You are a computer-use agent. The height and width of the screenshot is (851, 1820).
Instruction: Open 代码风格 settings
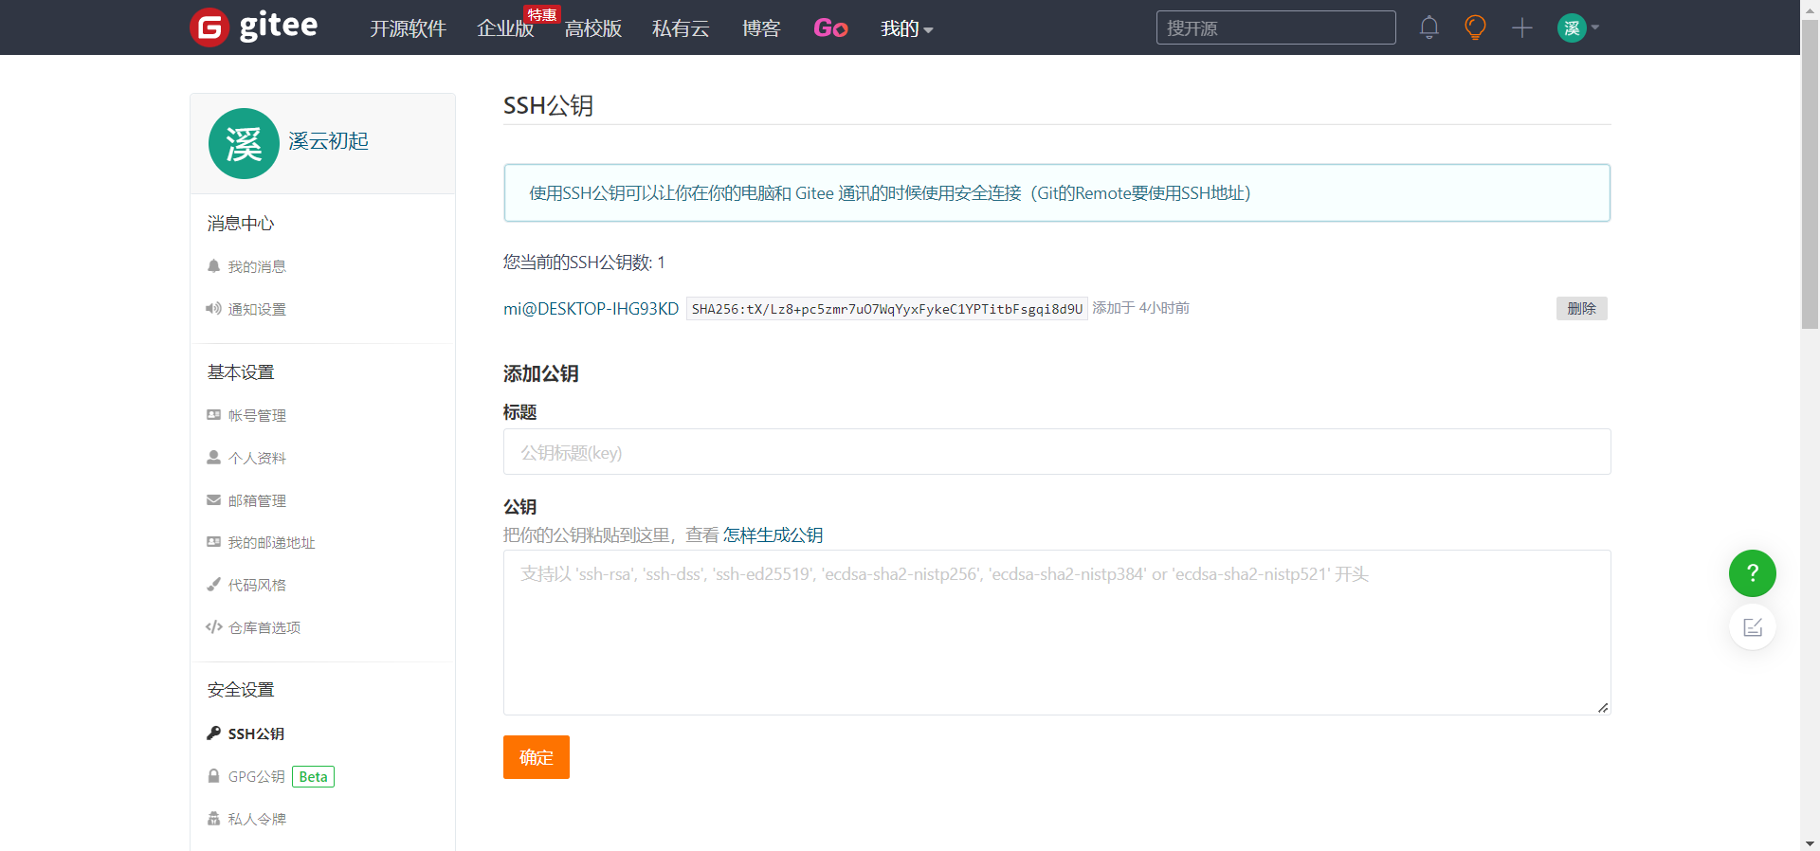tap(257, 585)
